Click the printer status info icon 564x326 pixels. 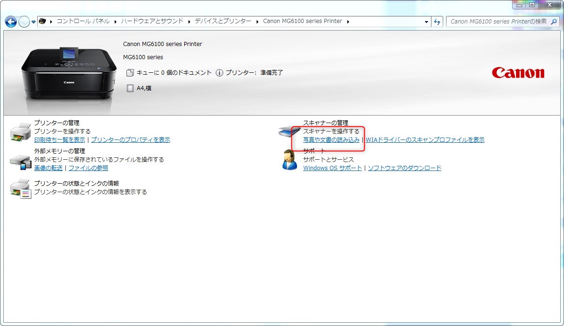219,73
